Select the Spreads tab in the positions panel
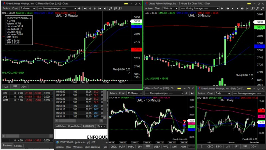The image size is (266, 150). pyautogui.click(x=18, y=146)
